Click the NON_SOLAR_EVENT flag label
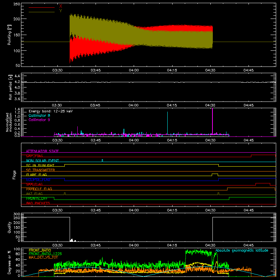The width and height of the screenshot is (280, 280). (42, 161)
